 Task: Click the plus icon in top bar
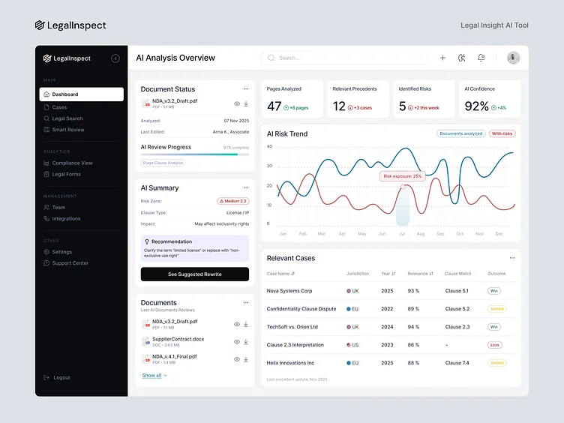pyautogui.click(x=442, y=58)
